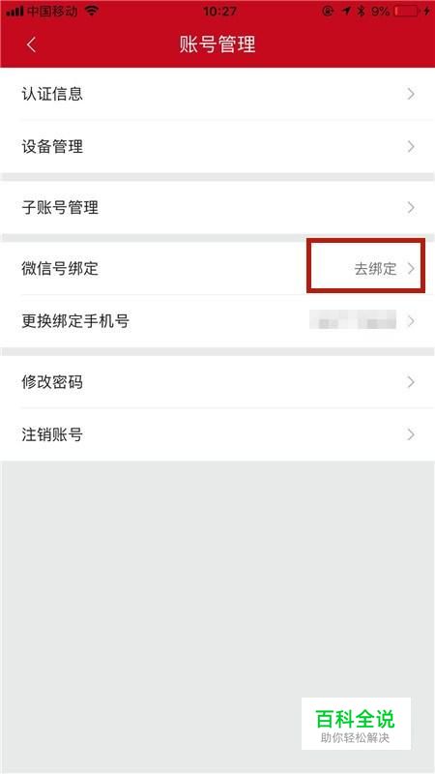
Task: Tap the Wi-Fi status icon
Action: 91,11
